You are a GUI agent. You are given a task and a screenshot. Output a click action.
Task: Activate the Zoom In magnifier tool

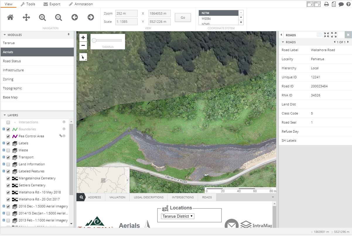[42, 17]
